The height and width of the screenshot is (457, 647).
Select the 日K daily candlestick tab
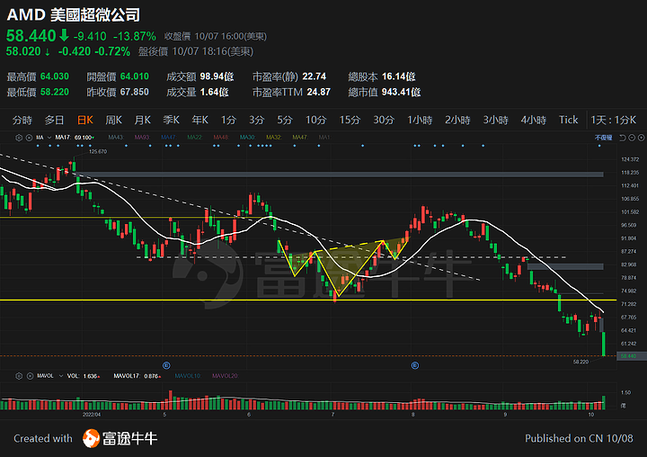click(x=85, y=121)
